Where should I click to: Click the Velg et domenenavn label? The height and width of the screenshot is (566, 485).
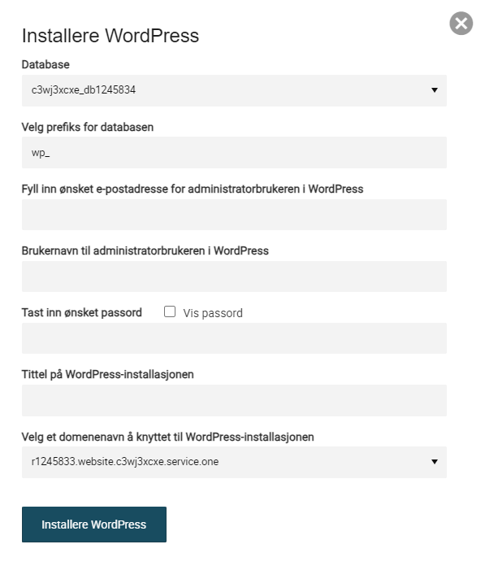167,437
